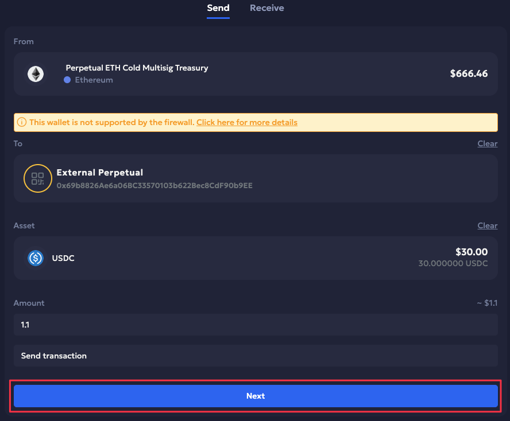Screen dimensions: 510x421
Task: Click the Ethereum network label
Action: 94,80
